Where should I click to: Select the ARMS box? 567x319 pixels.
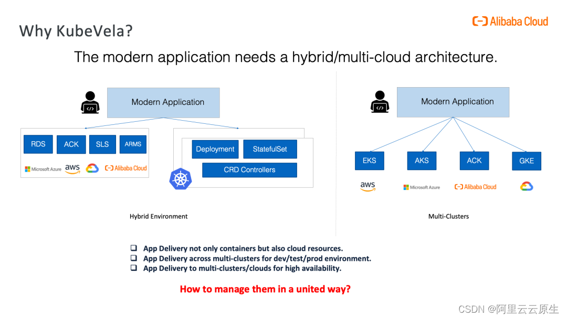133,144
